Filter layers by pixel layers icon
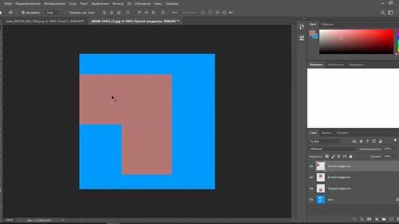 [x=354, y=141]
